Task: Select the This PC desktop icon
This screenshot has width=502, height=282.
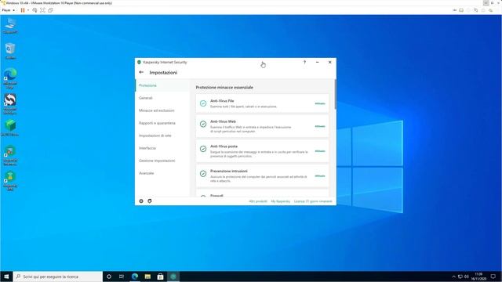Action: [10, 26]
